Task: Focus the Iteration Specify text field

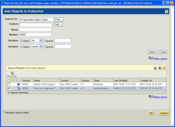Action: pos(63,46)
